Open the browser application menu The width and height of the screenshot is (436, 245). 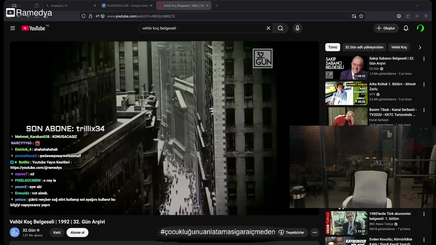click(426, 16)
